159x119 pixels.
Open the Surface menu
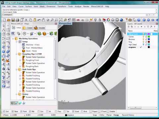(x=28, y=7)
